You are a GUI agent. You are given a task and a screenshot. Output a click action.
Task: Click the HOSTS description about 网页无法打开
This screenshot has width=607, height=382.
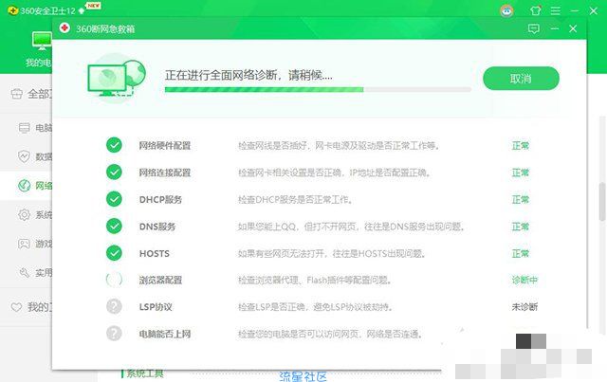coord(332,253)
